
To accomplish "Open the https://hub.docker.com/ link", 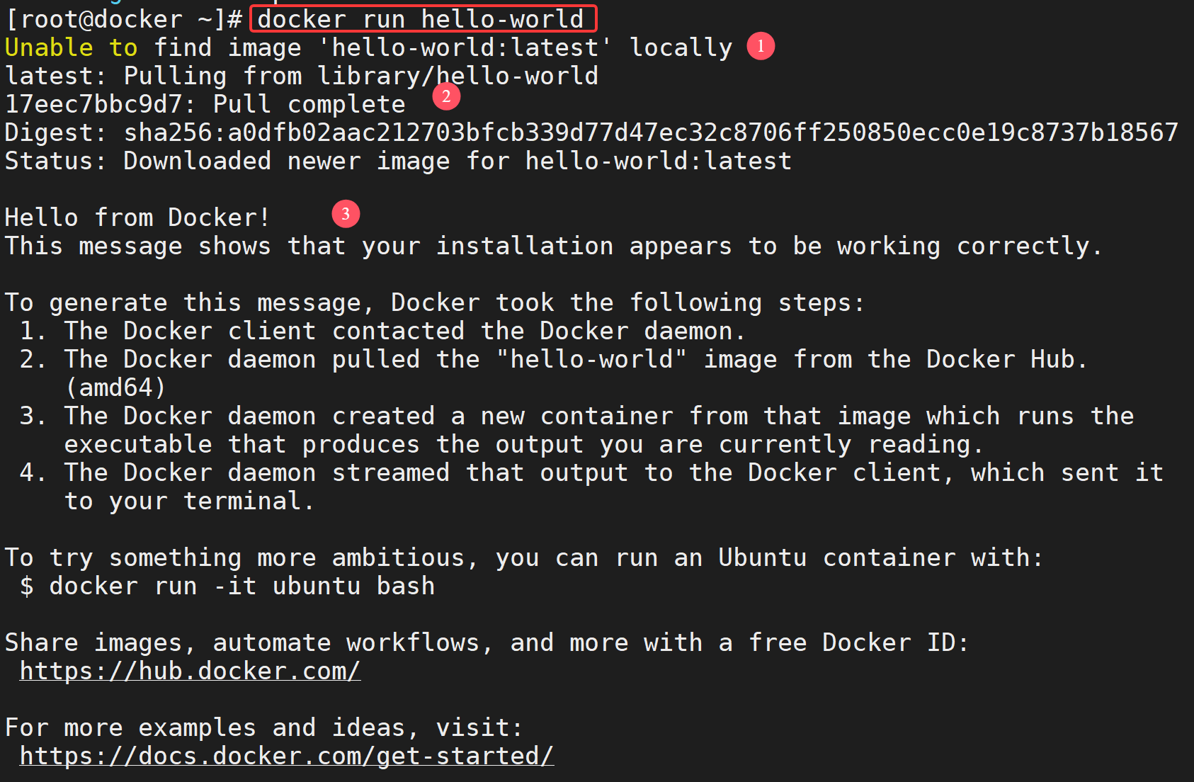I will [190, 671].
